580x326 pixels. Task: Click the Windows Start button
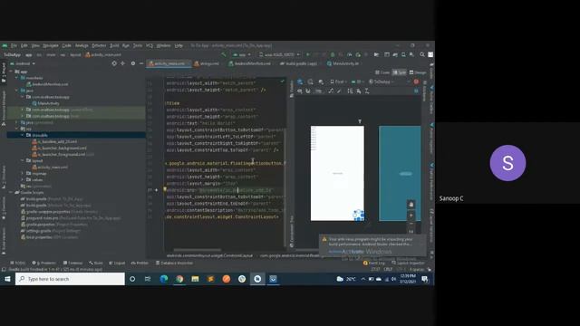(7, 279)
